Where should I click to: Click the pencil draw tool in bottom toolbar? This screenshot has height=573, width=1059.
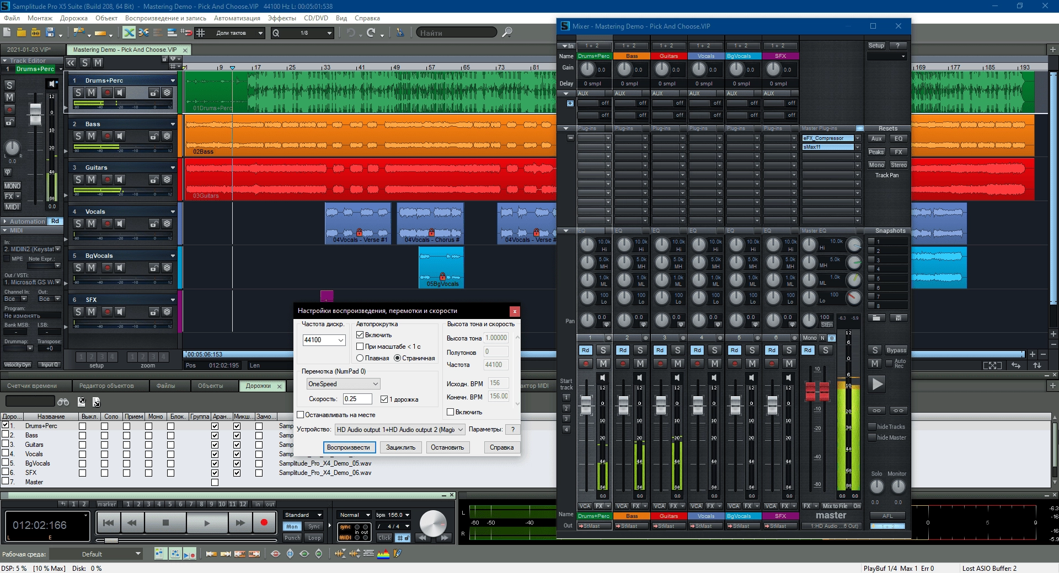(x=398, y=554)
